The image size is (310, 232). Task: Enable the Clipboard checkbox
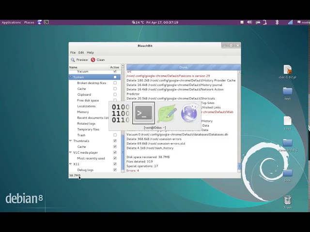point(115,95)
